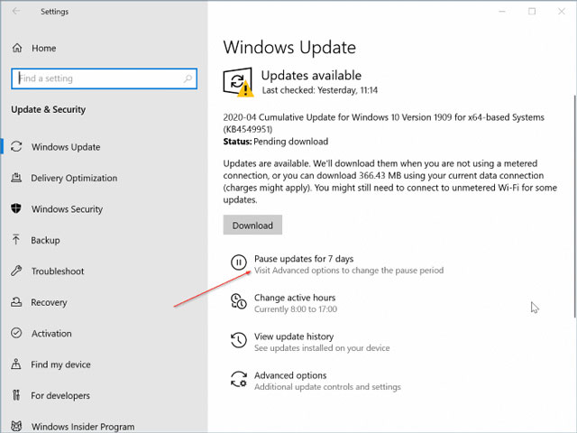The width and height of the screenshot is (577, 433).
Task: Close the Settings window
Action: tap(562, 12)
